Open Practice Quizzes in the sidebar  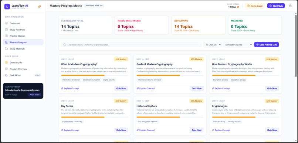pyautogui.click(x=23, y=36)
